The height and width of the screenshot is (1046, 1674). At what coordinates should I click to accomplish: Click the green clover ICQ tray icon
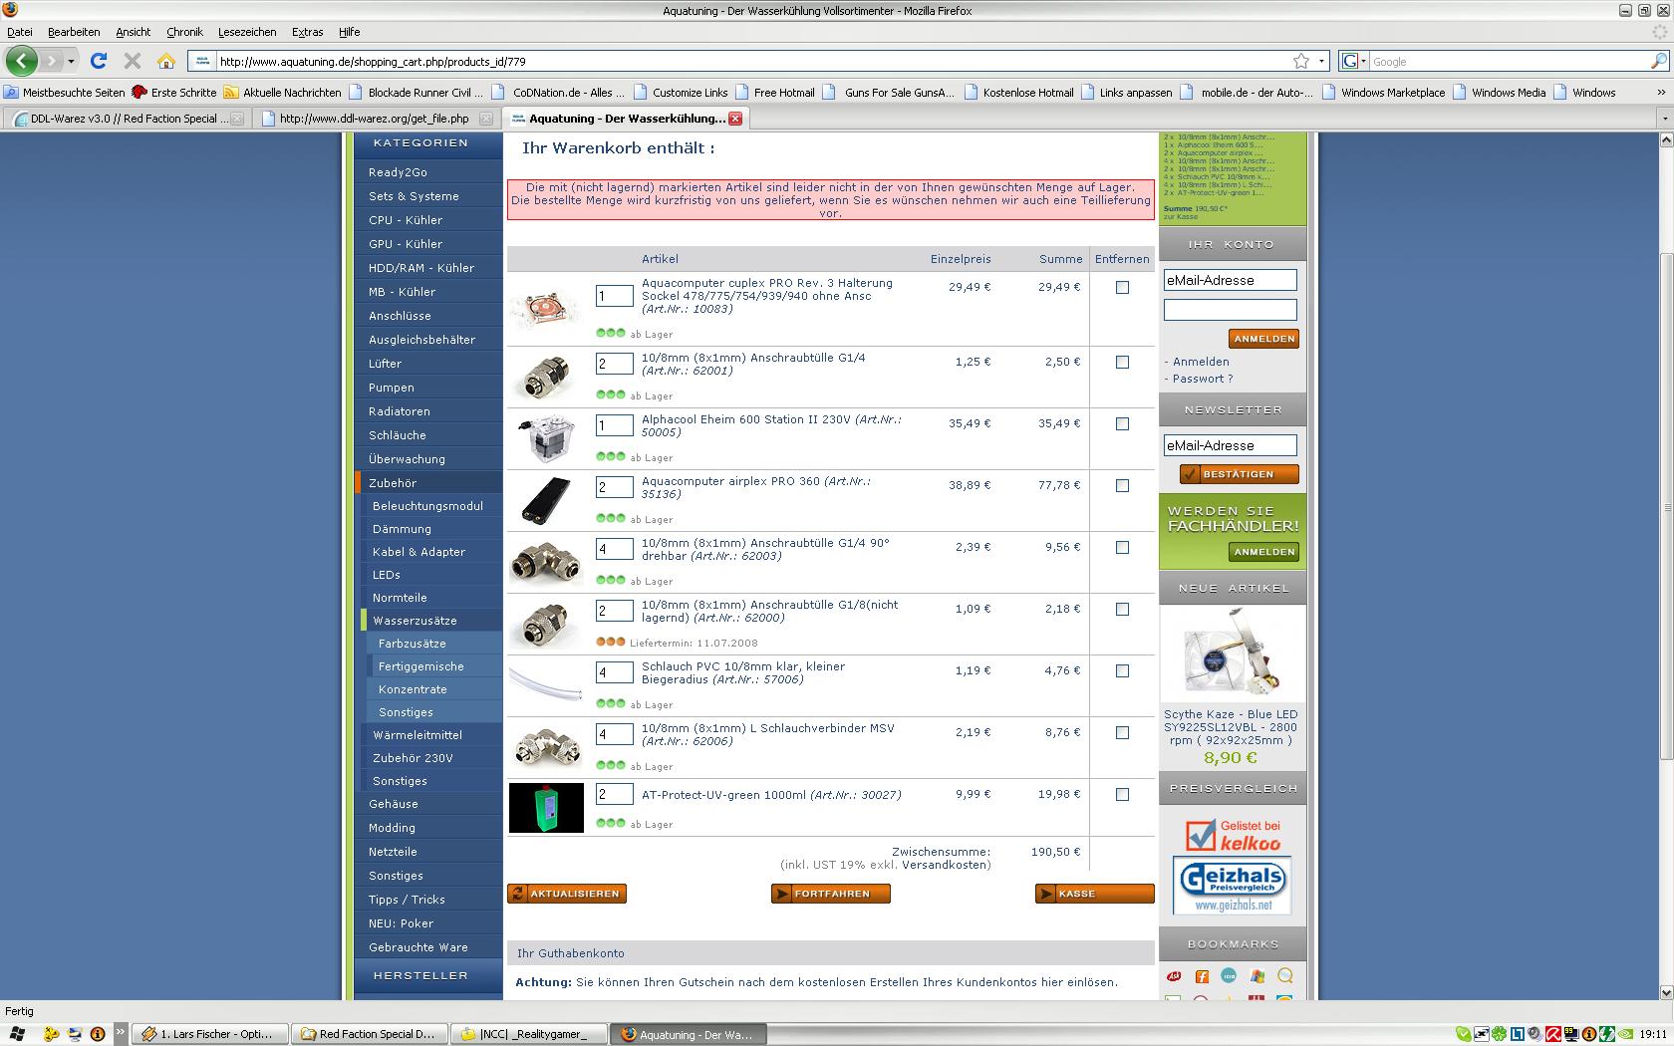click(x=1499, y=1034)
